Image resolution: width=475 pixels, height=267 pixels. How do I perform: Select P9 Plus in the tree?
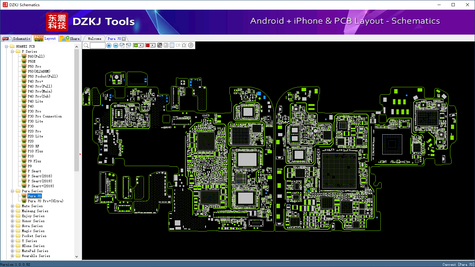[x=34, y=161]
